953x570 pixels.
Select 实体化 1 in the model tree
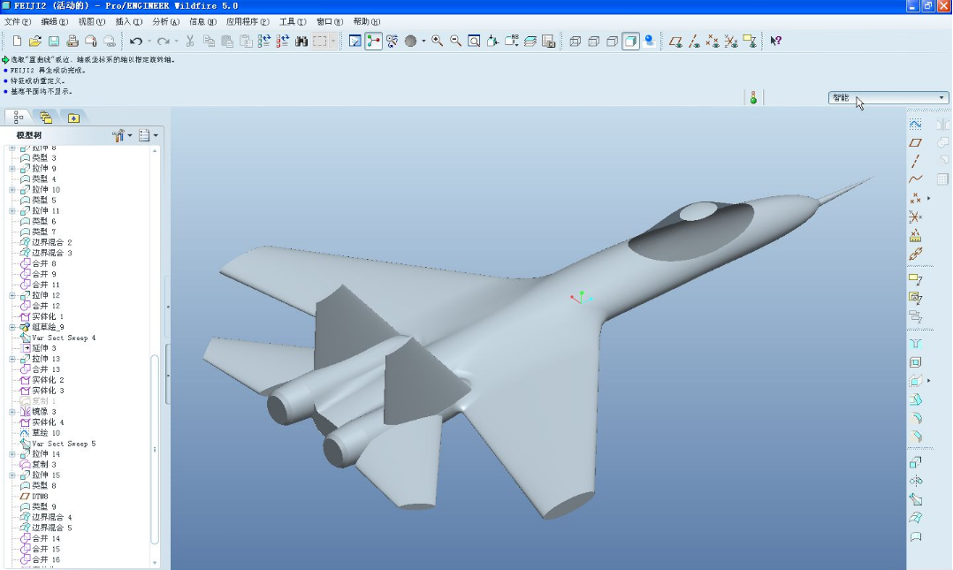pyautogui.click(x=48, y=316)
